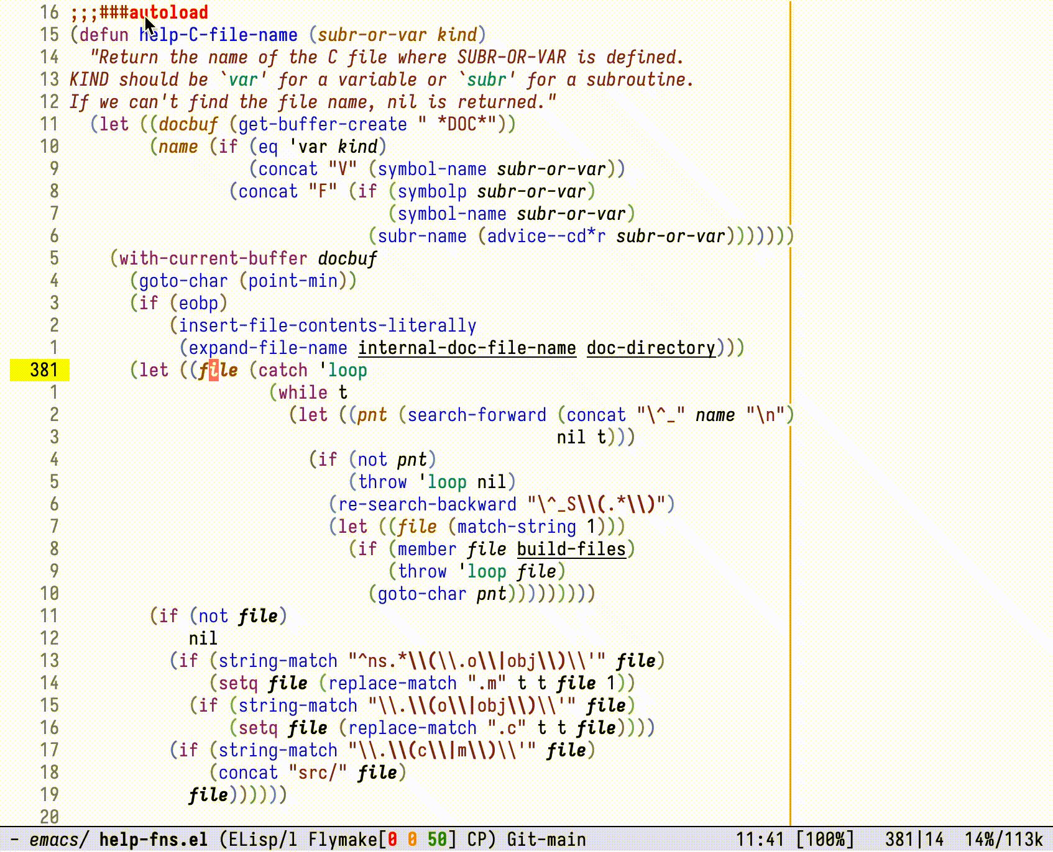
Task: Click the CP minor mode indicator
Action: click(477, 840)
